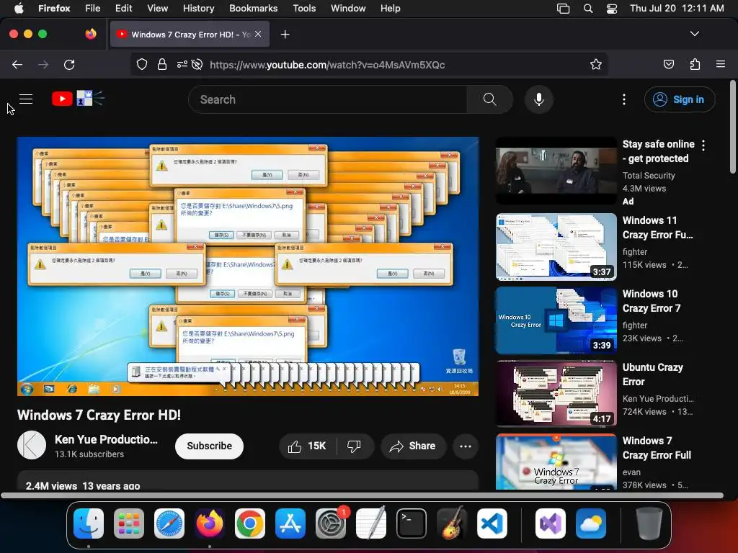Screen dimensions: 738x553
Task: Open site permissions icon in address bar
Action: click(x=182, y=64)
